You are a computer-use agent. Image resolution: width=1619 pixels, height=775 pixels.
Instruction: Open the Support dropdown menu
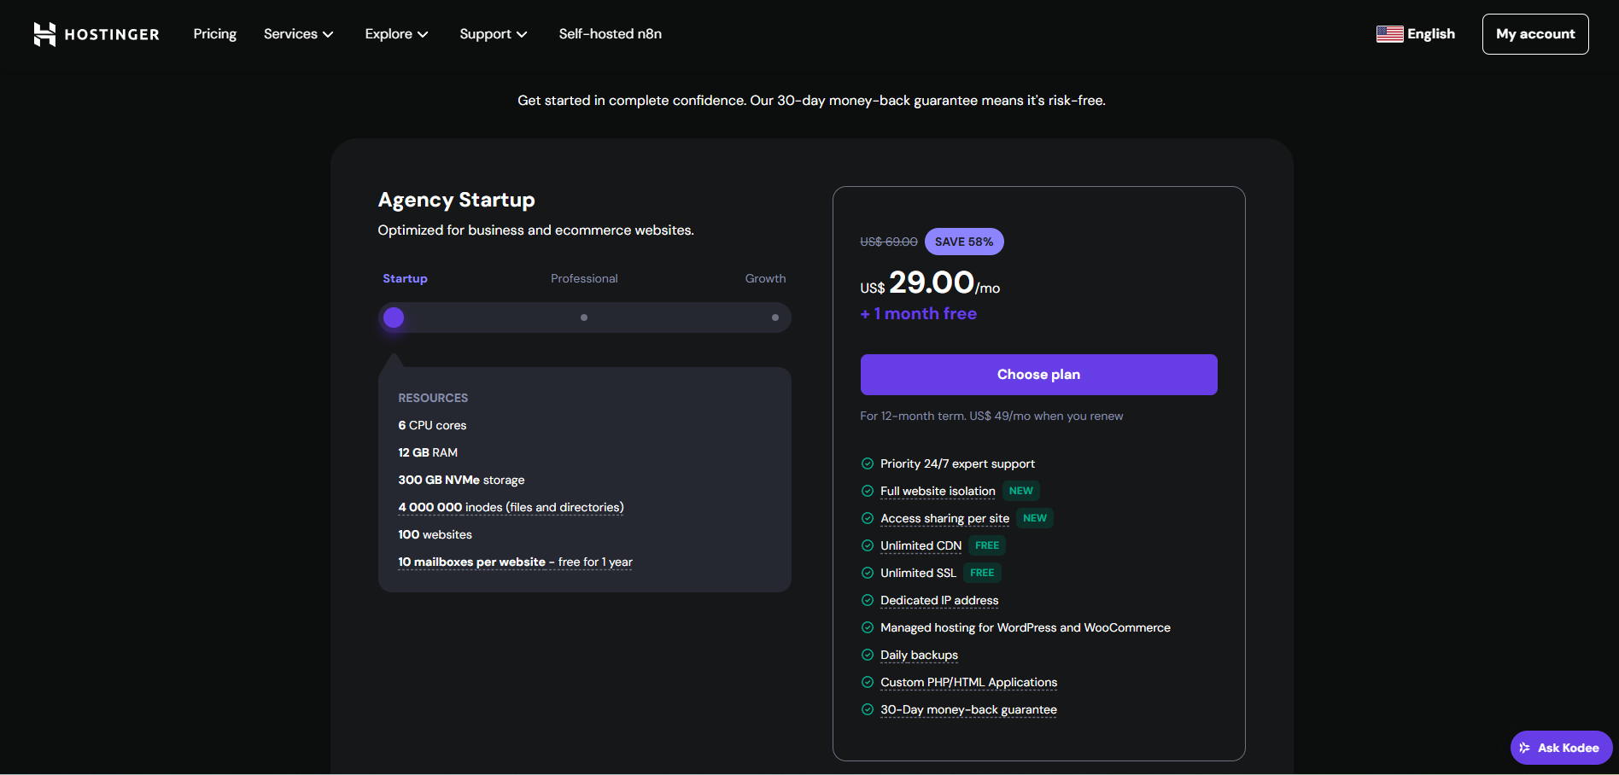[x=493, y=34]
